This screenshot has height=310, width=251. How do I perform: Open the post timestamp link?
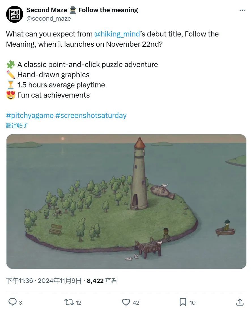click(44, 281)
